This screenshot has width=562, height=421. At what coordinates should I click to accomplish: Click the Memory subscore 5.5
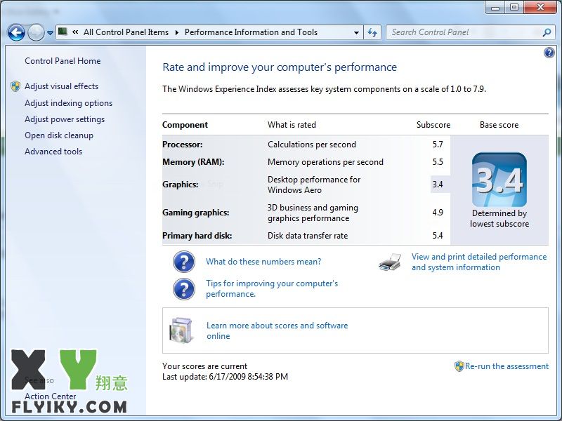[x=438, y=162]
